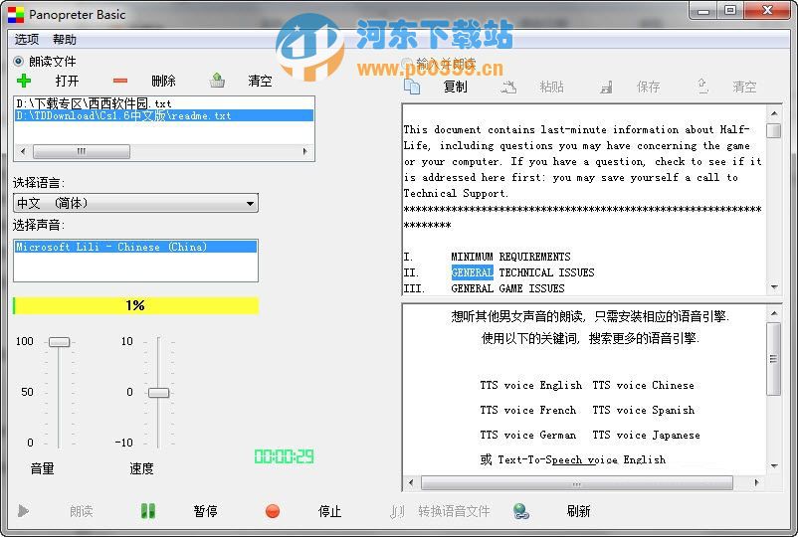The width and height of the screenshot is (798, 537).
Task: Click highlighted word GENERAL in text
Action: (x=473, y=272)
